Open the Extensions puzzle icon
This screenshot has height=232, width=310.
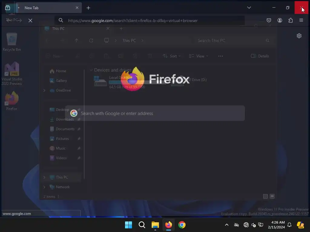(290, 20)
